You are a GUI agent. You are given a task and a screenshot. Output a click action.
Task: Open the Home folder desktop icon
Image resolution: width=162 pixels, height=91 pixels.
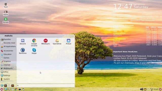click(6, 13)
